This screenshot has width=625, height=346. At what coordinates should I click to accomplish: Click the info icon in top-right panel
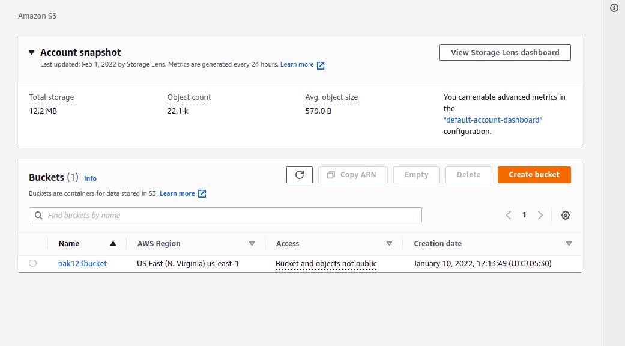click(x=614, y=8)
